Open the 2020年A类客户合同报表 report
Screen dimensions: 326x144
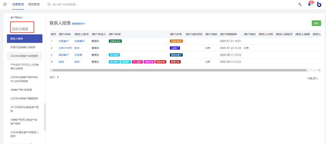point(24,56)
